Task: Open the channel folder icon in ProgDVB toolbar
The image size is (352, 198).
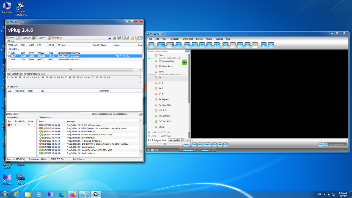Action: (x=152, y=45)
